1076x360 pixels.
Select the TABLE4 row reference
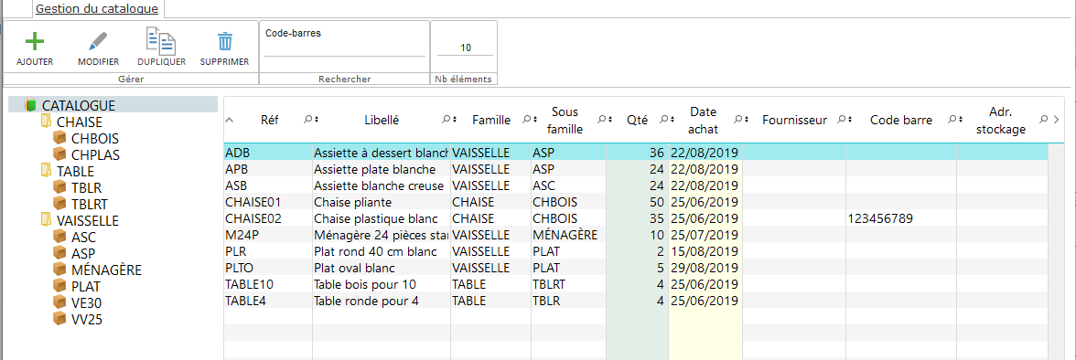click(245, 301)
